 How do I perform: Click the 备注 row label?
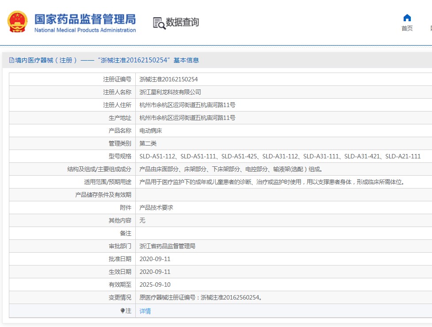pos(126,233)
